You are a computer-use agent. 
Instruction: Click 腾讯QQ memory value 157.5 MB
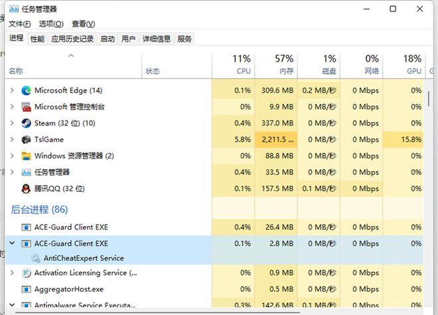click(277, 189)
